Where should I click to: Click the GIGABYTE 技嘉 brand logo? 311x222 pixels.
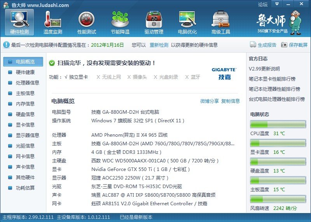coord(224,74)
